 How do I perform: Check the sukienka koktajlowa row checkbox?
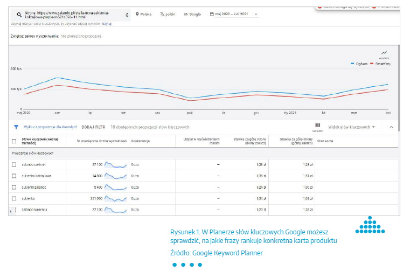click(x=14, y=176)
